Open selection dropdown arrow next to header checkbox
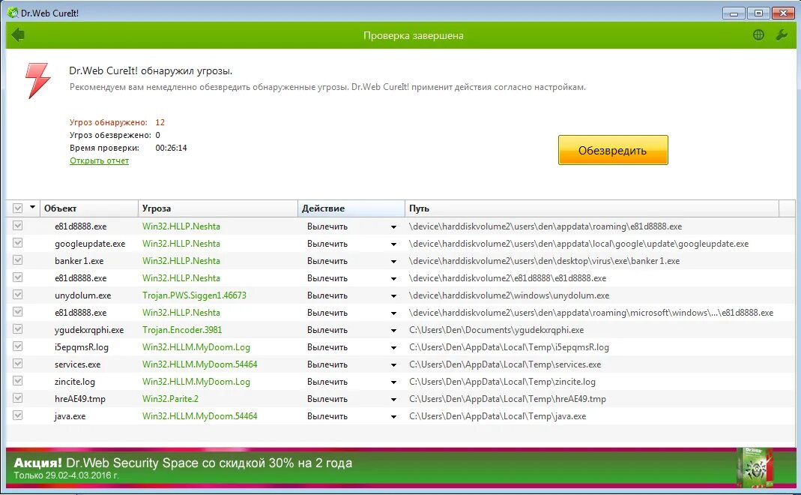801x495 pixels. point(33,208)
